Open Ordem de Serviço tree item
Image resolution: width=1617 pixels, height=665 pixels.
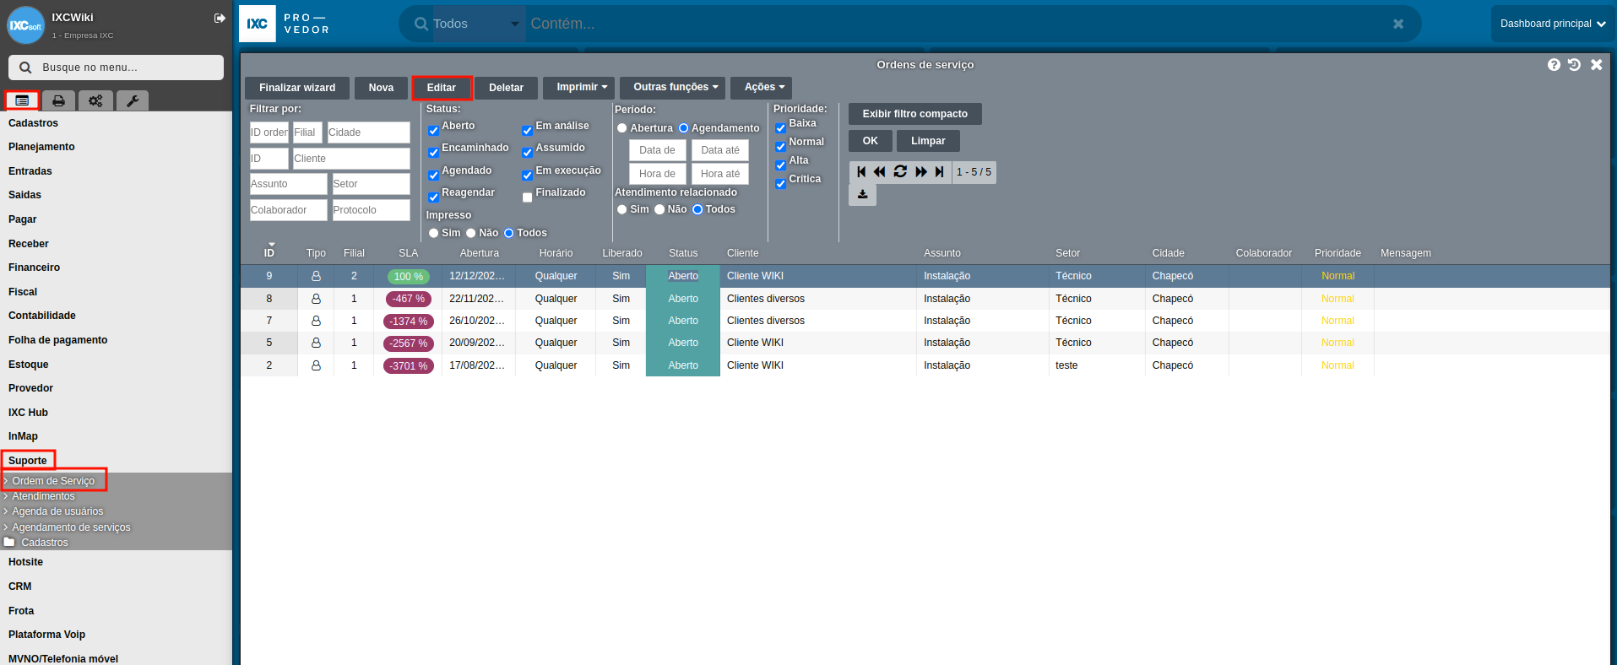53,481
